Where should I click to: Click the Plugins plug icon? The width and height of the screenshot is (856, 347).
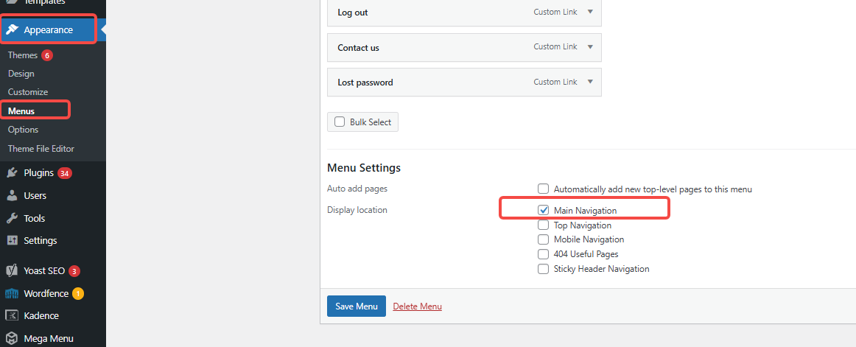pyautogui.click(x=12, y=173)
